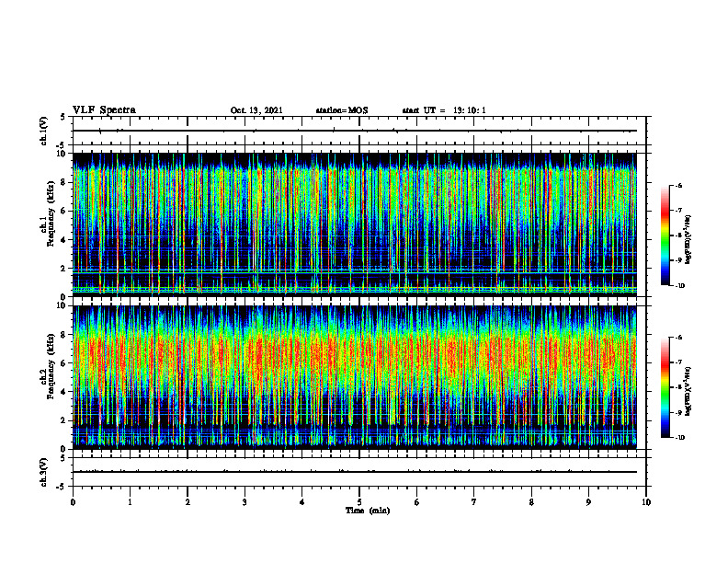The height and width of the screenshot is (563, 728).
Task: Click the "-10" label on ch.2 color scale
Action: tap(679, 438)
